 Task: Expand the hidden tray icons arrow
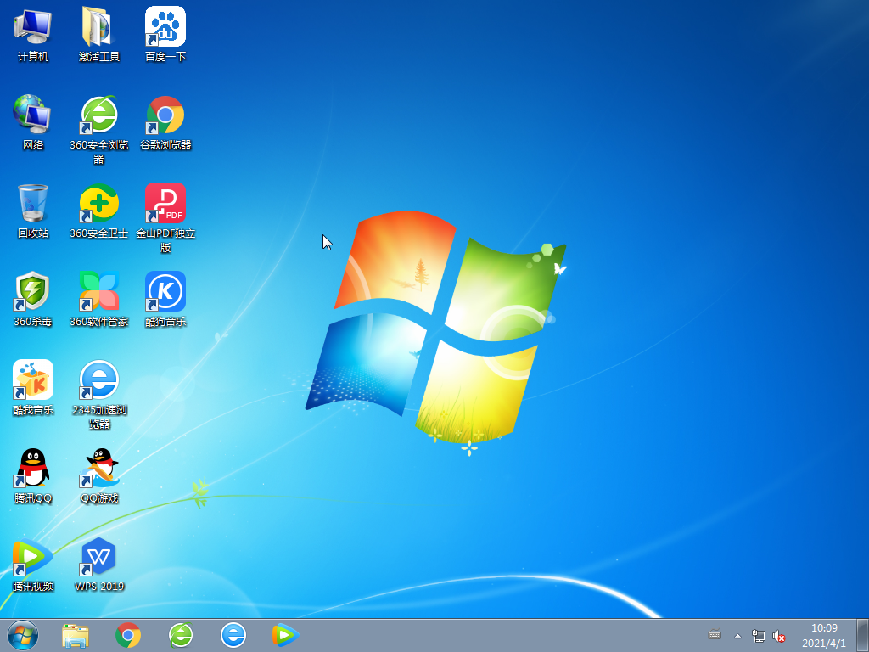pyautogui.click(x=737, y=635)
